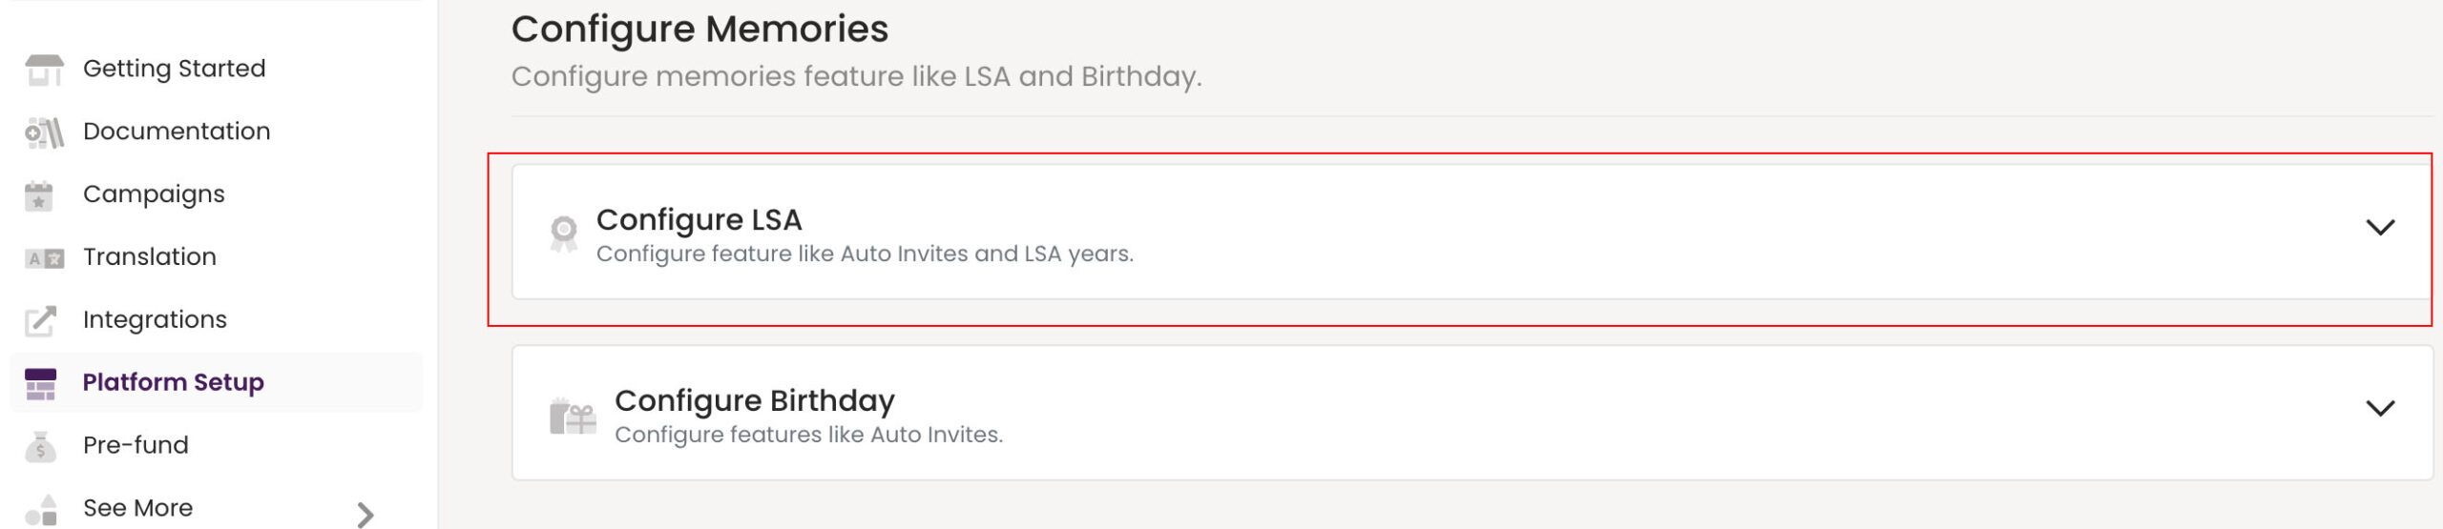The image size is (2443, 529).
Task: Open the Integrations page link
Action: (x=155, y=320)
